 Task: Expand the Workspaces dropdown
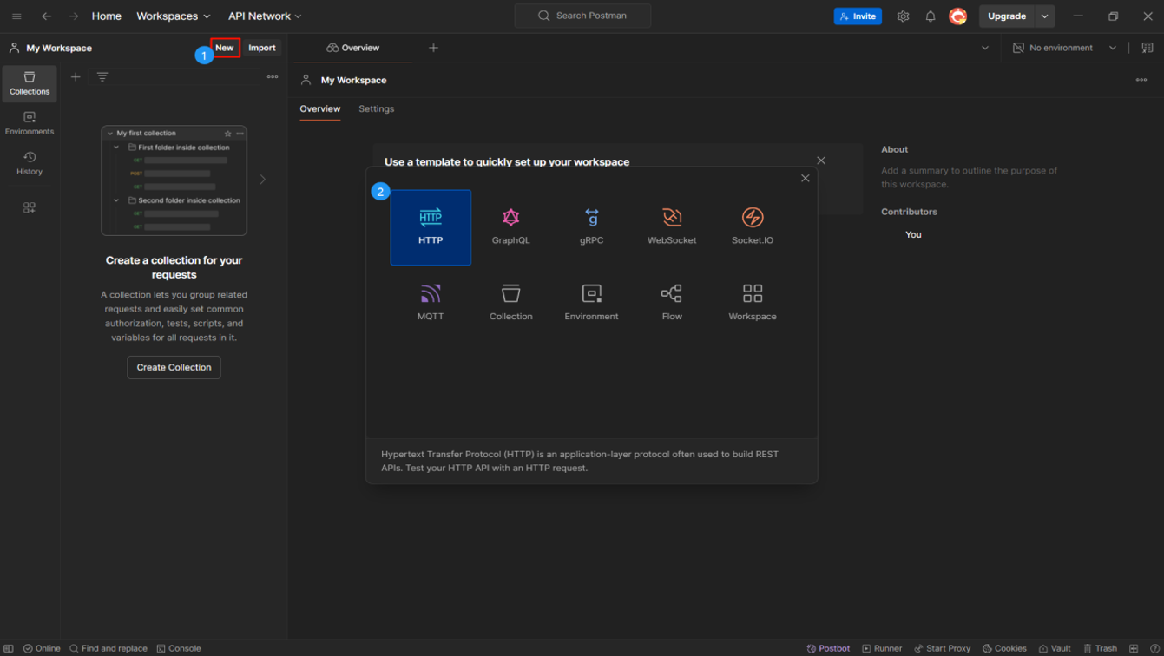173,16
